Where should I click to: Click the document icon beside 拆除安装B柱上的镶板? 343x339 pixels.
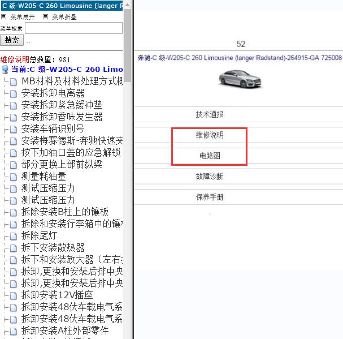click(14, 212)
